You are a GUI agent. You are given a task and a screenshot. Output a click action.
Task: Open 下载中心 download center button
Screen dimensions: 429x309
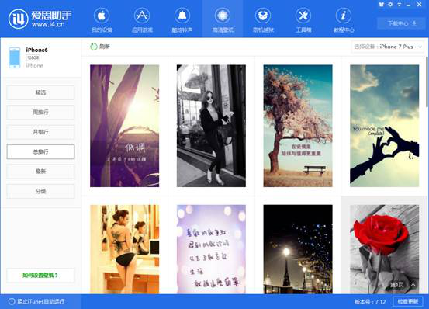(401, 23)
